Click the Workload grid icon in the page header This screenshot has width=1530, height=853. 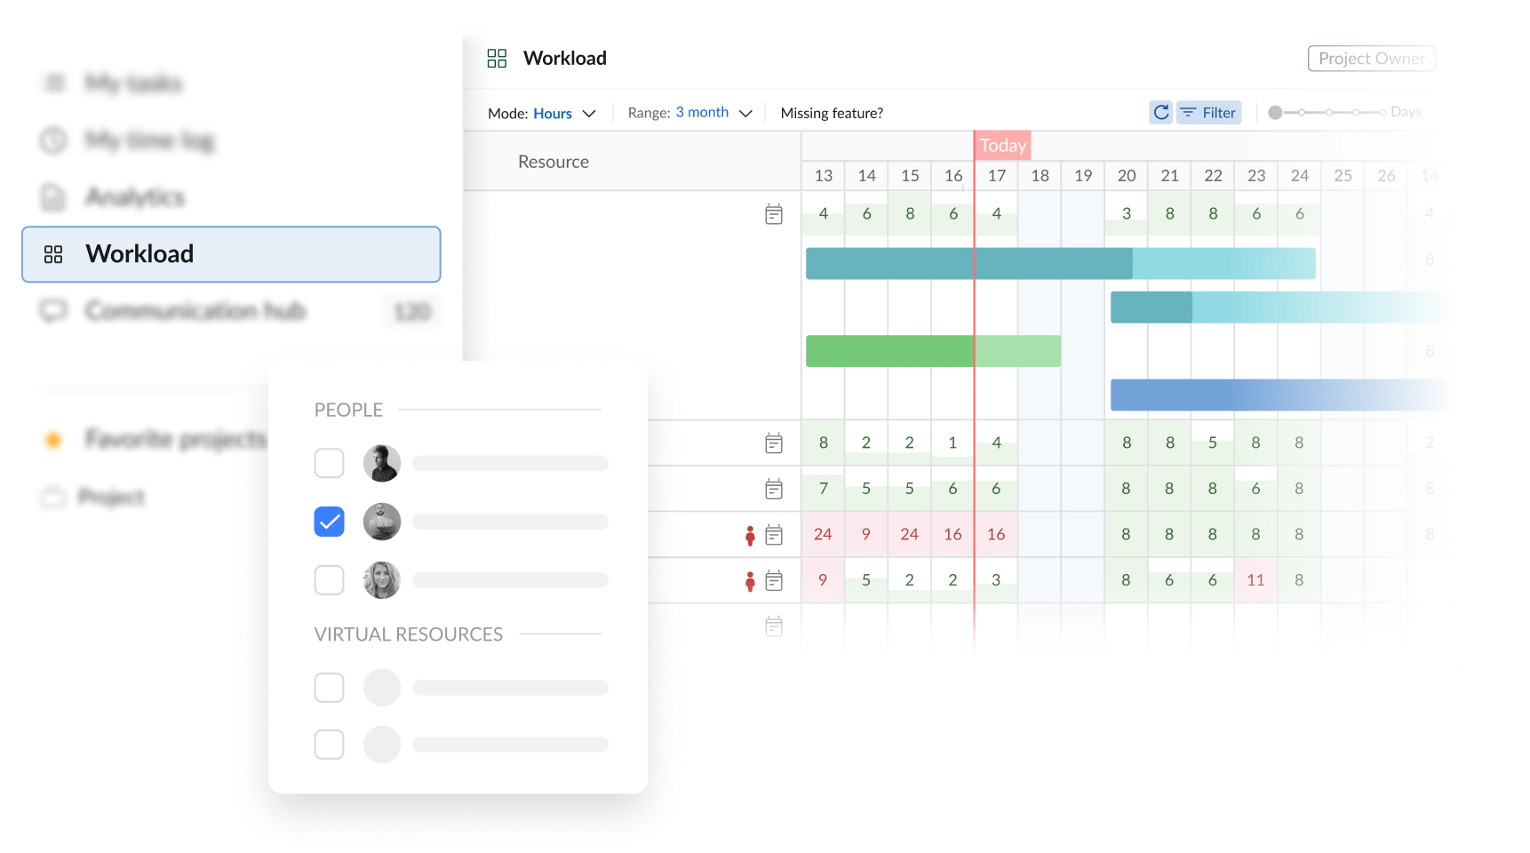497,59
